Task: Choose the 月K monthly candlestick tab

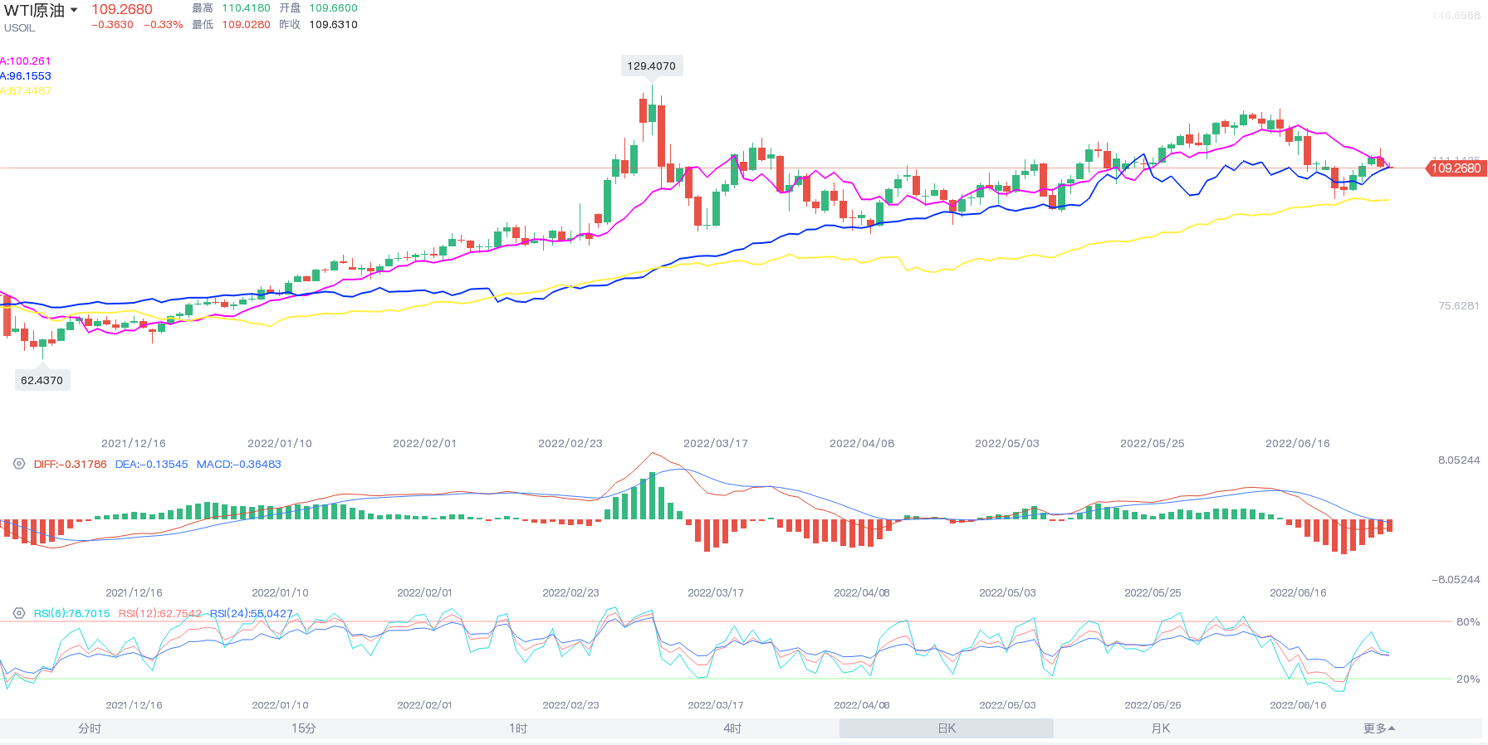Action: (x=1161, y=728)
